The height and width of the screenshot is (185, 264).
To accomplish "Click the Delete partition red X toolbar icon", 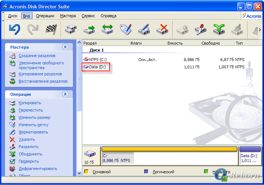I will 162,30.
